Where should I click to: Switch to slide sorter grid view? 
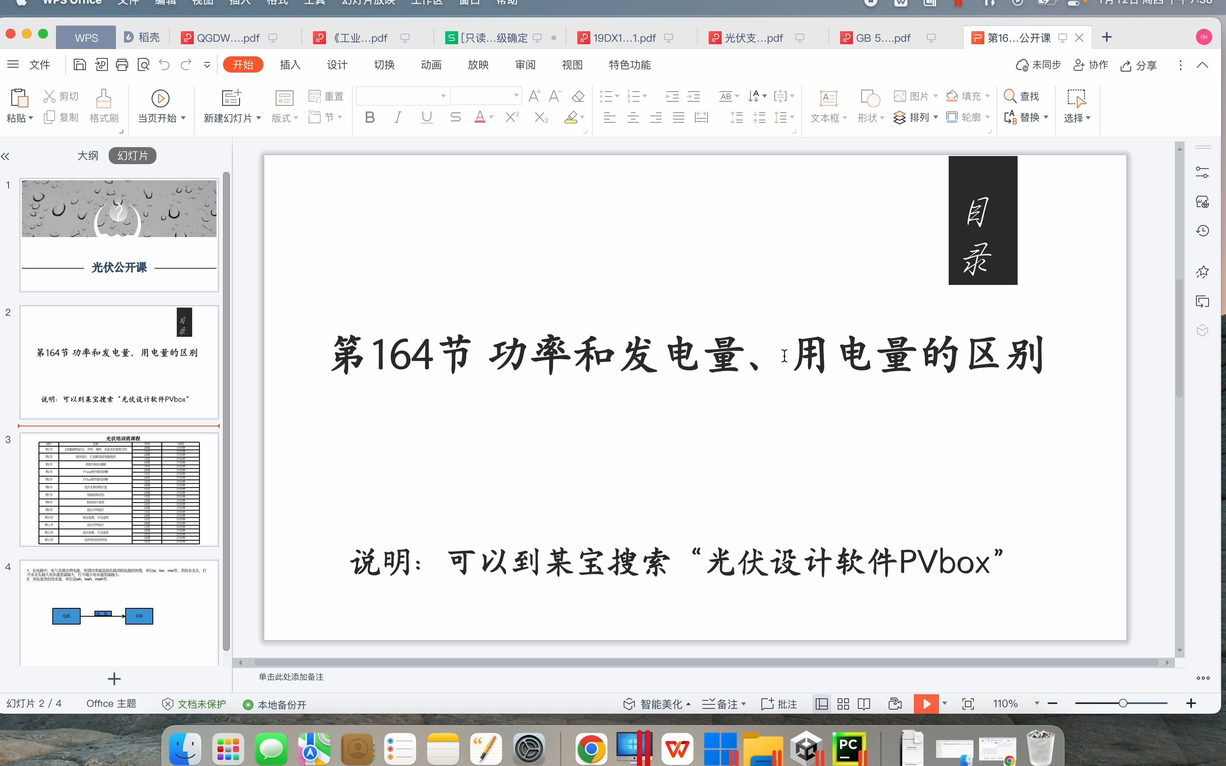tap(843, 704)
